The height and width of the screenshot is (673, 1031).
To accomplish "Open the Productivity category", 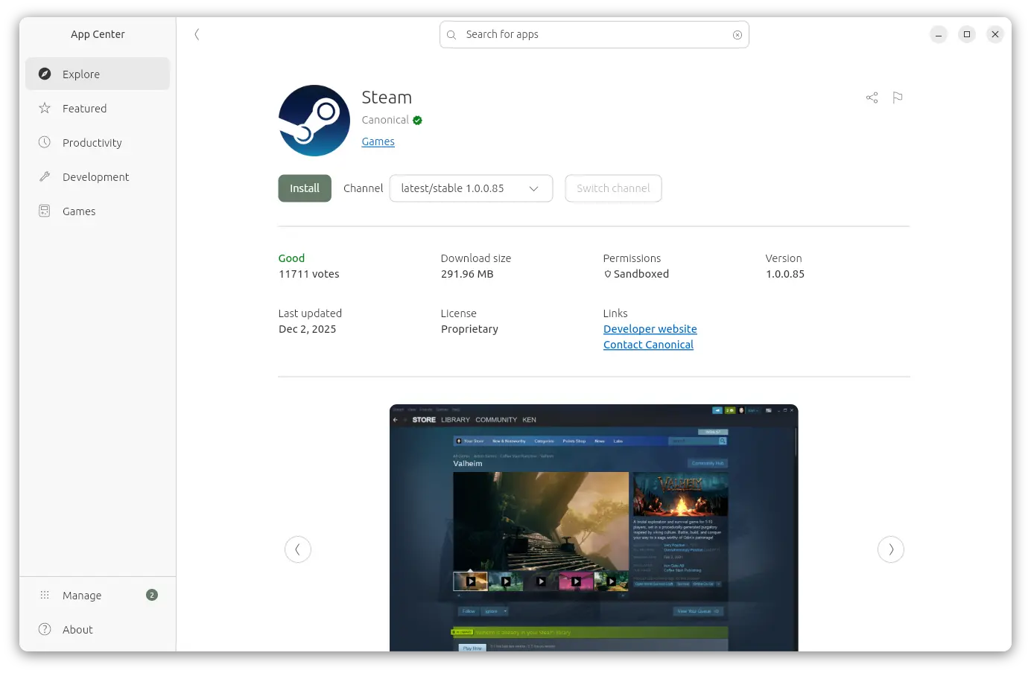I will pos(98,142).
